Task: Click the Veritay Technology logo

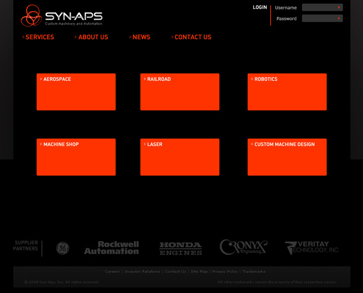Action: coord(312,248)
